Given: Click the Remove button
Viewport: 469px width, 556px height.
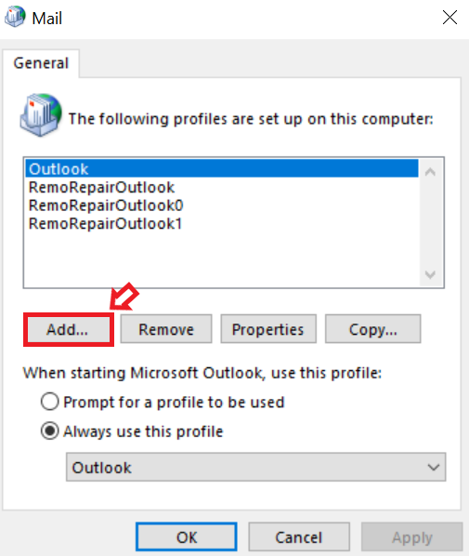Looking at the screenshot, I should click(x=166, y=329).
